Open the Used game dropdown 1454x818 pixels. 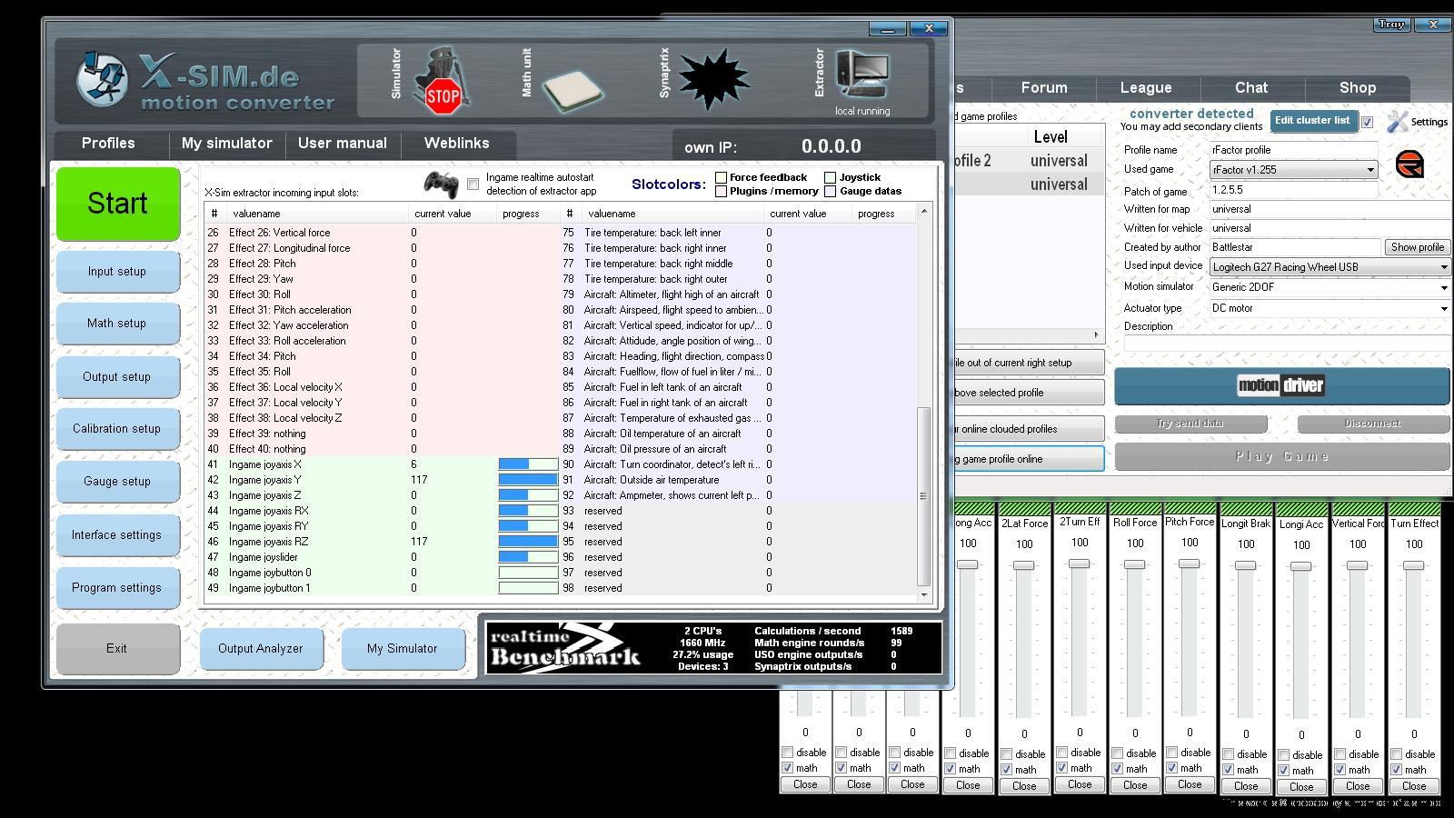[1369, 170]
